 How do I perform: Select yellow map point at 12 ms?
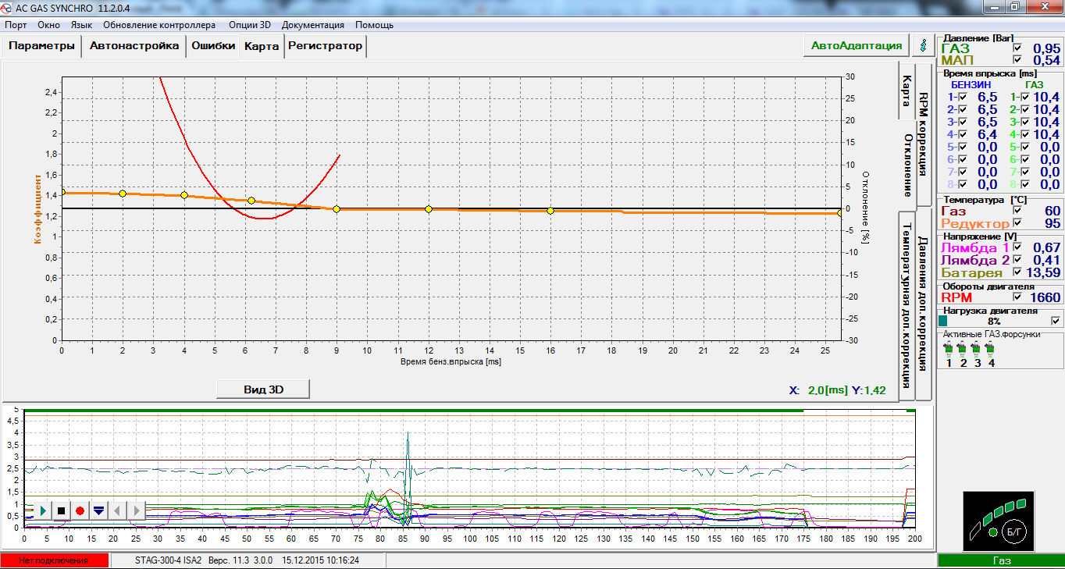(429, 209)
